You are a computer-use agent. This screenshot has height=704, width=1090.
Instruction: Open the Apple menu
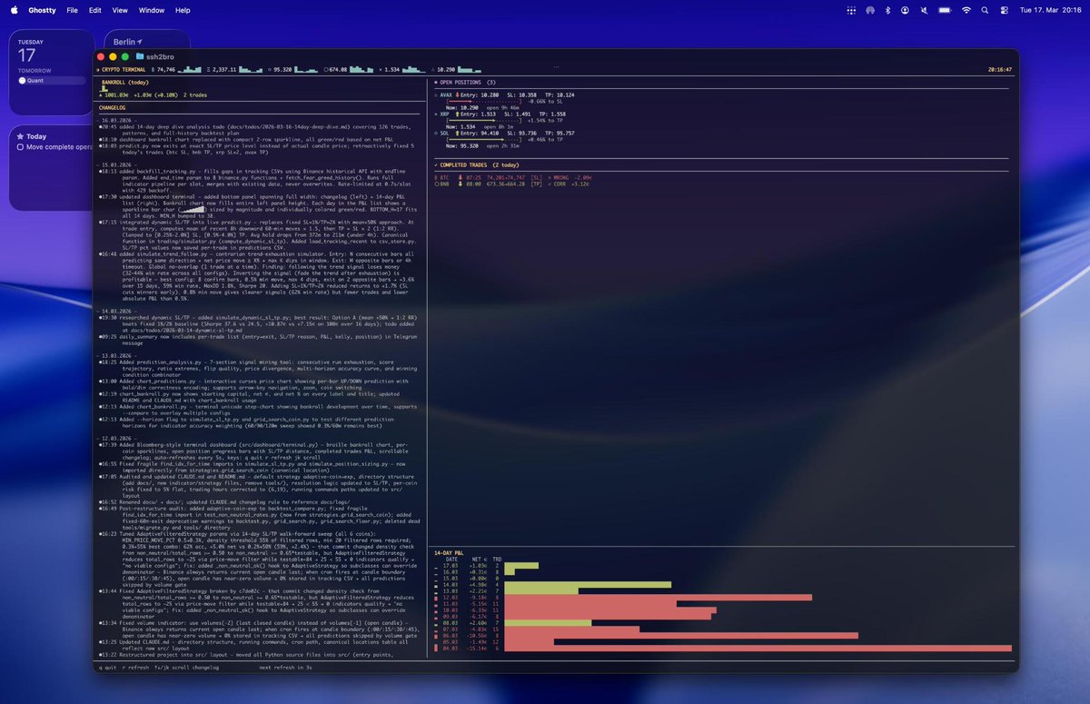click(15, 10)
